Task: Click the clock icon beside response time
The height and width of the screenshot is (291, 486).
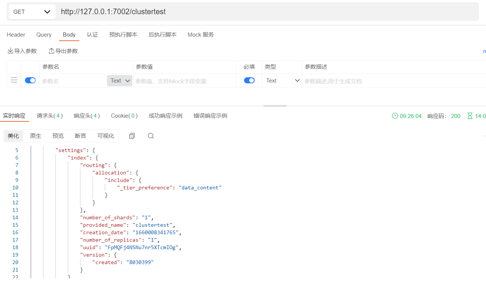Action: coord(395,116)
